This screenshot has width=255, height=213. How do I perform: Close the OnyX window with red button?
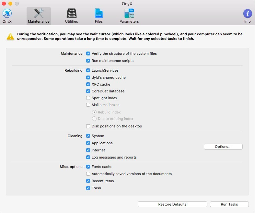pyautogui.click(x=4, y=4)
